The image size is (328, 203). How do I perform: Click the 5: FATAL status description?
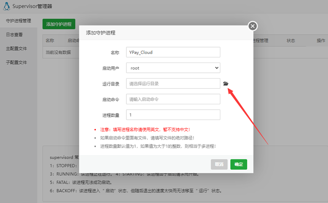point(81,183)
